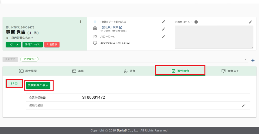259x134 pixels.
Task: Click inside the 内部用コメント text area
Action: coord(214,37)
